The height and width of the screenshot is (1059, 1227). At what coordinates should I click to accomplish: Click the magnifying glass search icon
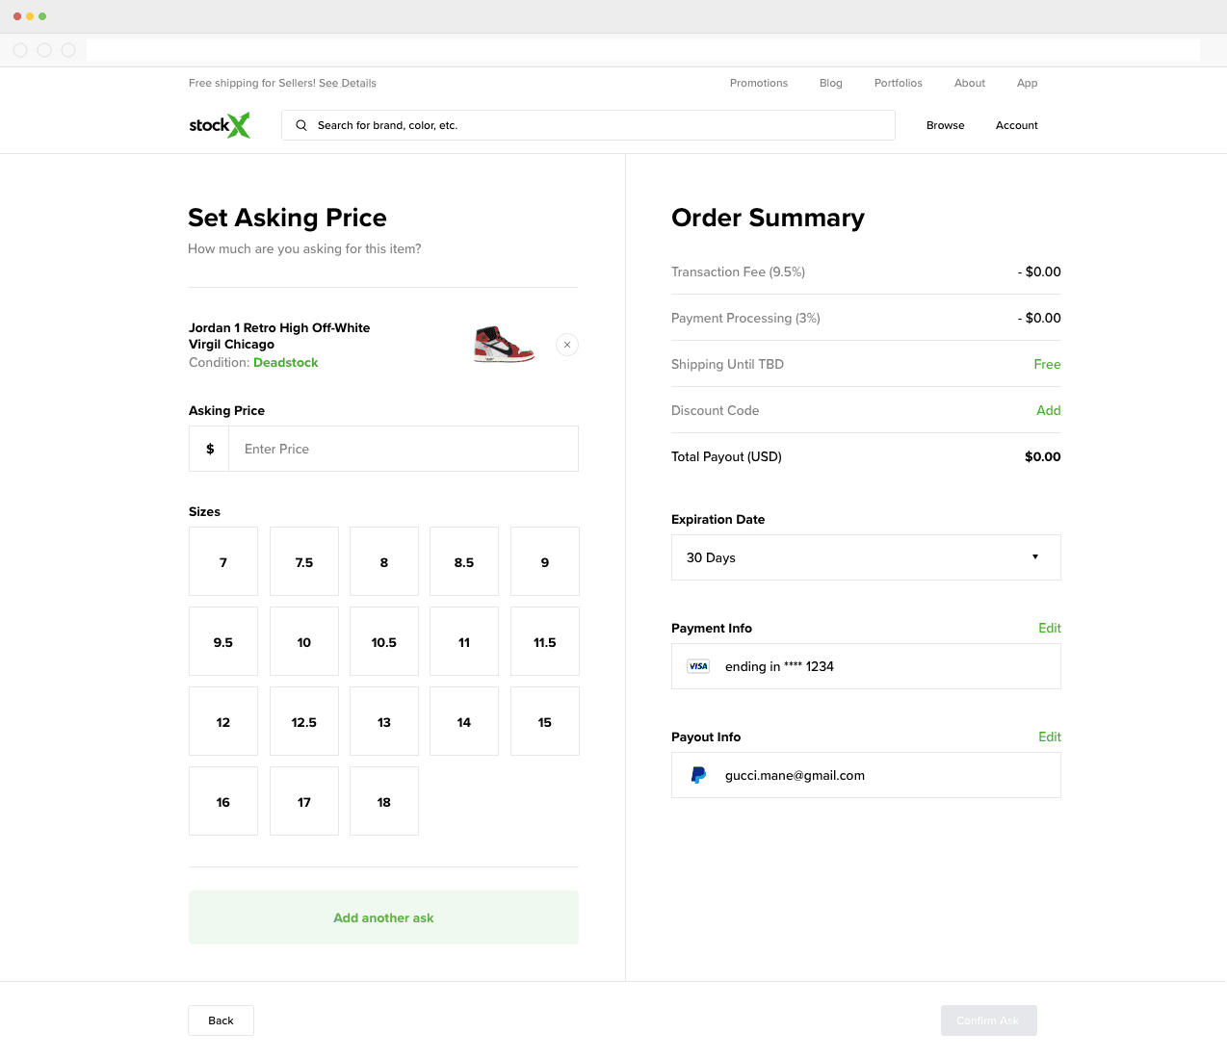(x=300, y=125)
